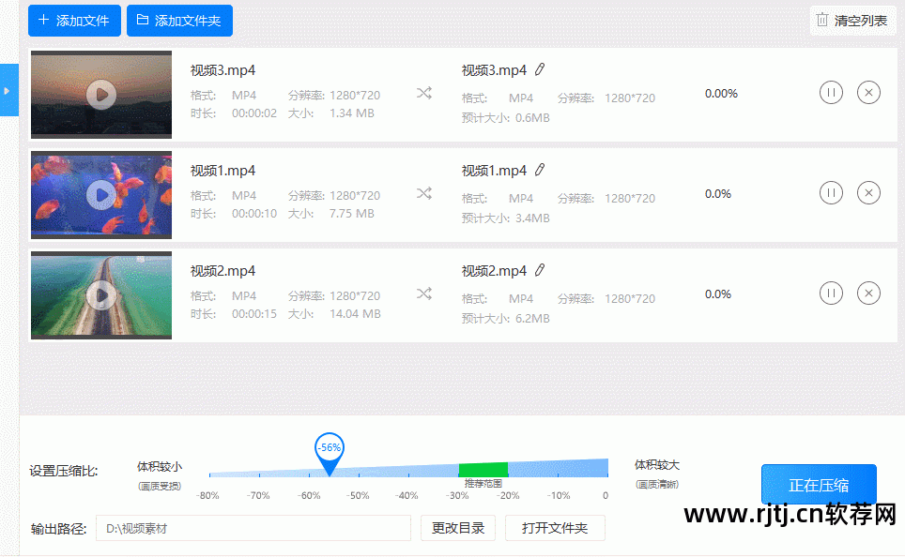Click the output path input field
The width and height of the screenshot is (905, 557).
click(253, 529)
